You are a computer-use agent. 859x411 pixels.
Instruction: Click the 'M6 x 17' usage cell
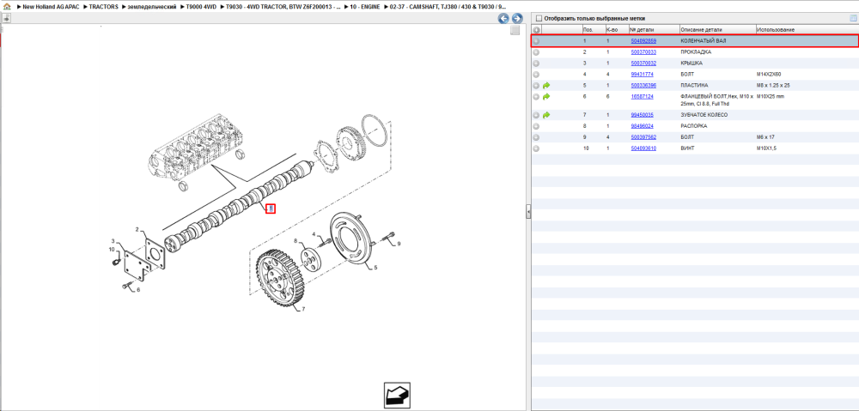coord(765,136)
